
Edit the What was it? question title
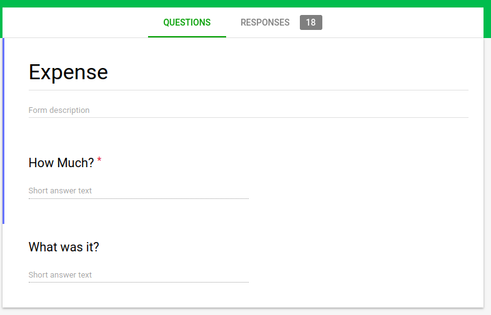(x=64, y=247)
